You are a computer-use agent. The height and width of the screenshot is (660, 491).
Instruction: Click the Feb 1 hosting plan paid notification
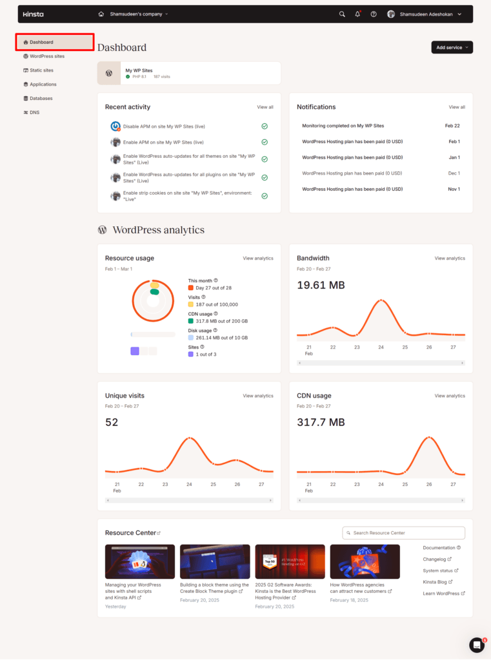coord(381,142)
